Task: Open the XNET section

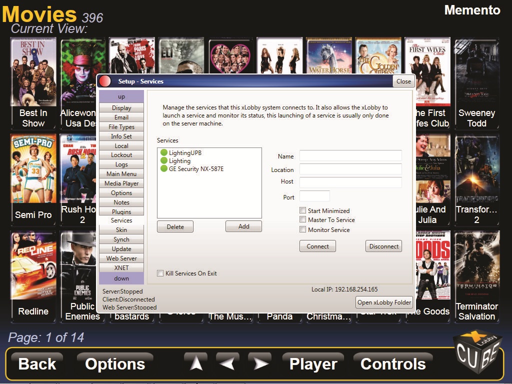Action: [121, 268]
